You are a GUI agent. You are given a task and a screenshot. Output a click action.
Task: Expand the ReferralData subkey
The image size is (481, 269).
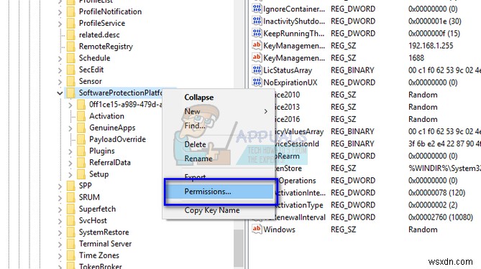point(70,164)
